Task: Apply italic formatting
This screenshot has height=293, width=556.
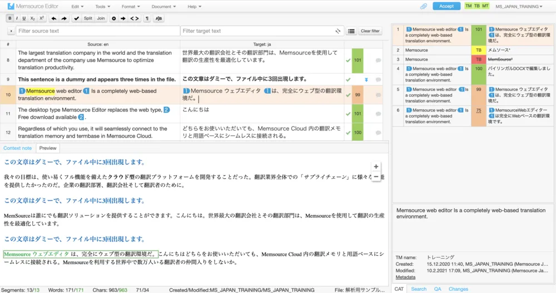Action: 17,18
